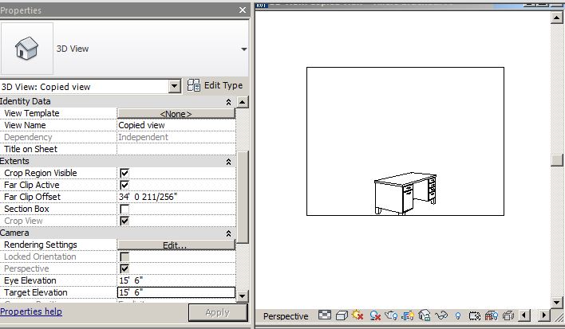Click the Rendering Settings Edit... button
Viewport: 565px width, 329px height.
point(176,245)
